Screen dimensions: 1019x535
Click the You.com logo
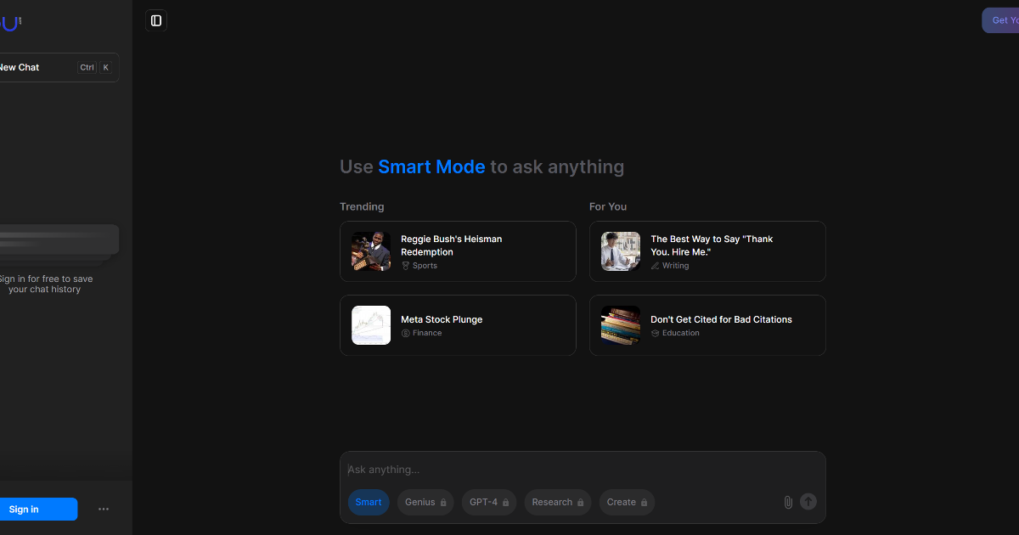coord(10,23)
